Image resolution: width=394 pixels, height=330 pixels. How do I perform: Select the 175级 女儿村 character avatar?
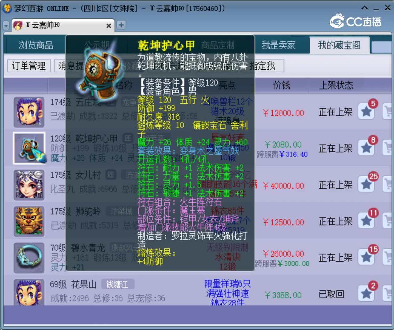point(29,185)
